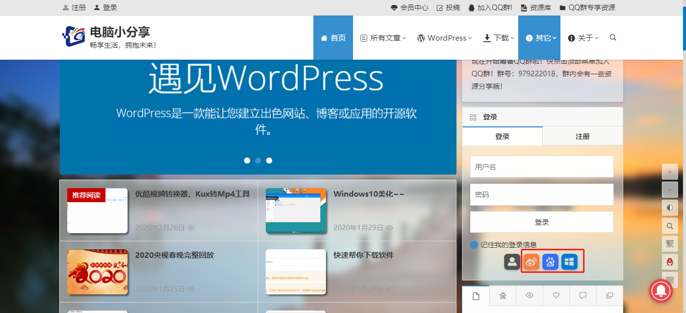Click the eye icon next to 2020年1月24日
The image size is (686, 313).
[389, 289]
